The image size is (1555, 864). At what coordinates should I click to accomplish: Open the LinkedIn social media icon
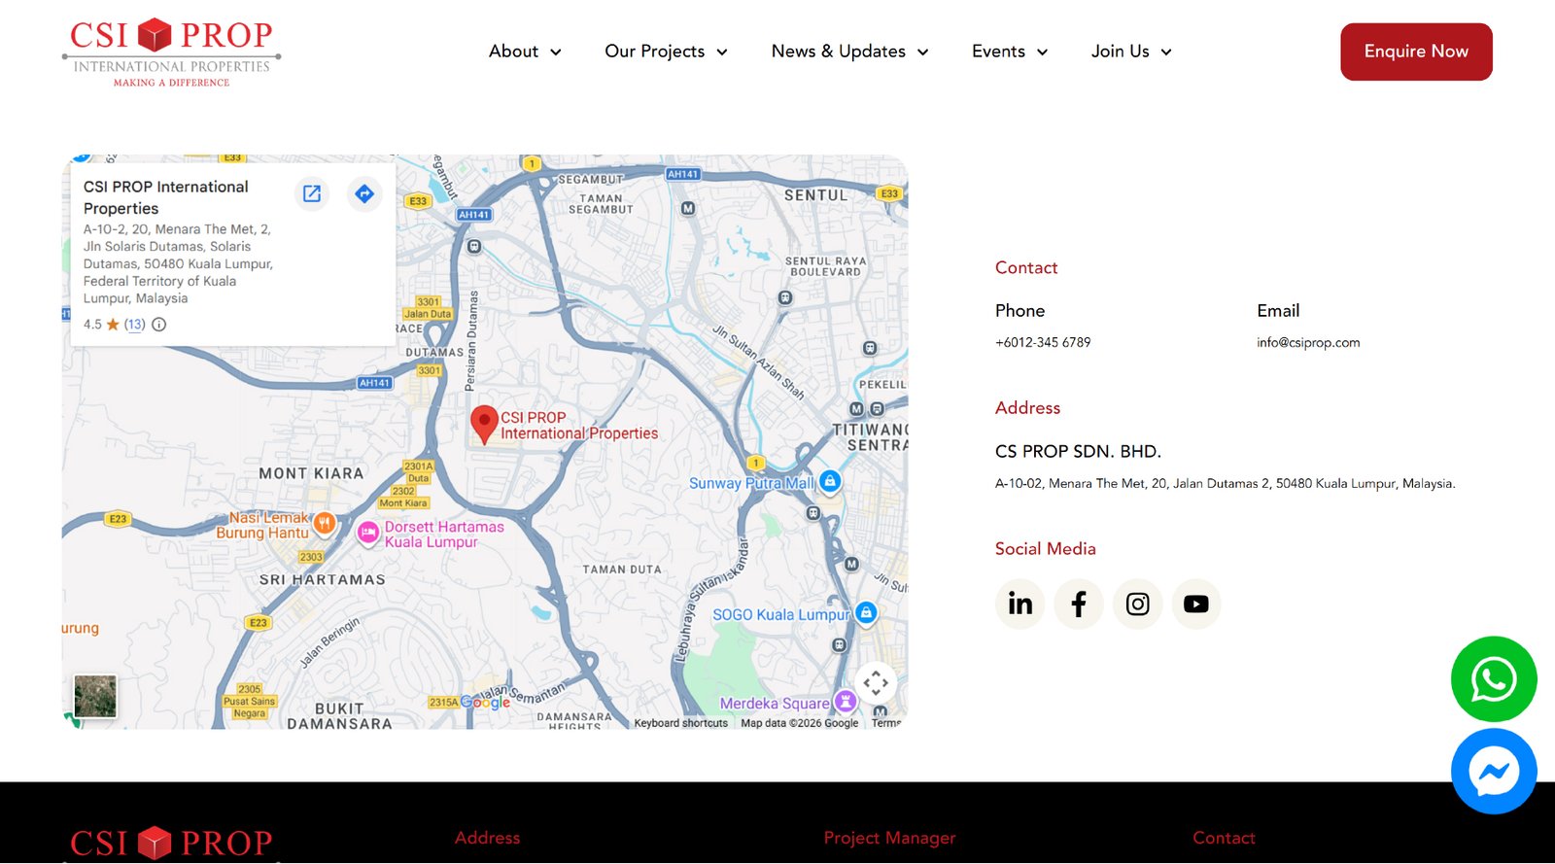pos(1019,605)
